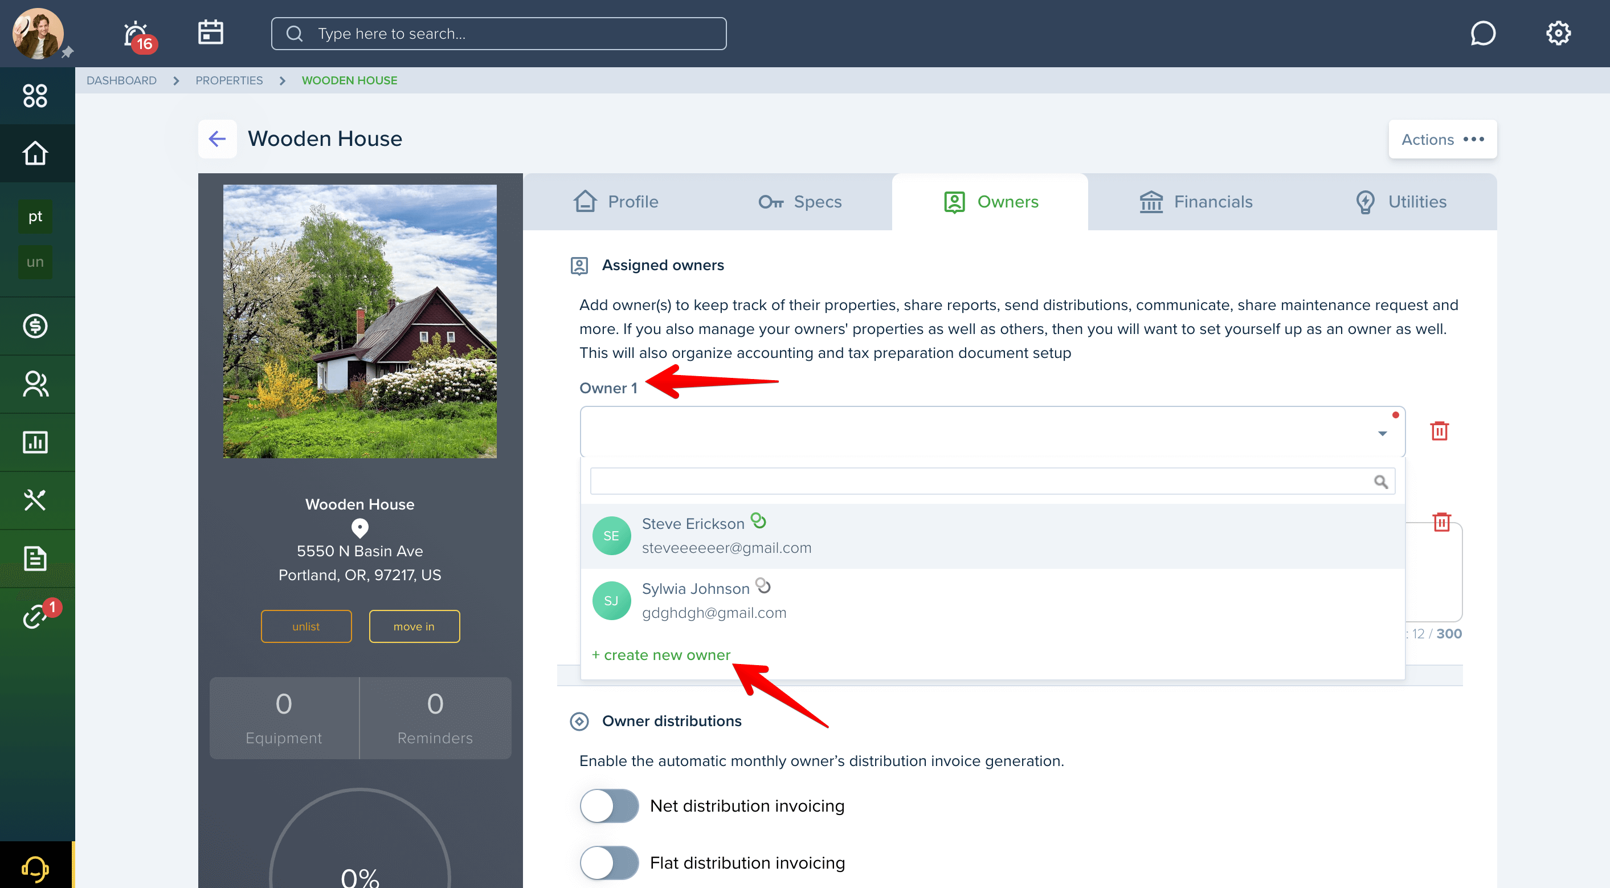Click the top search field
Image resolution: width=1610 pixels, height=888 pixels.
(498, 33)
